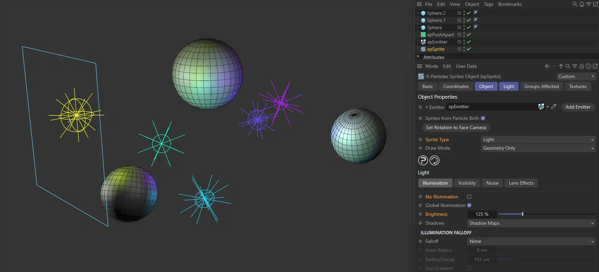Click Object Manager search icon
The width and height of the screenshot is (599, 272).
(x=575, y=4)
